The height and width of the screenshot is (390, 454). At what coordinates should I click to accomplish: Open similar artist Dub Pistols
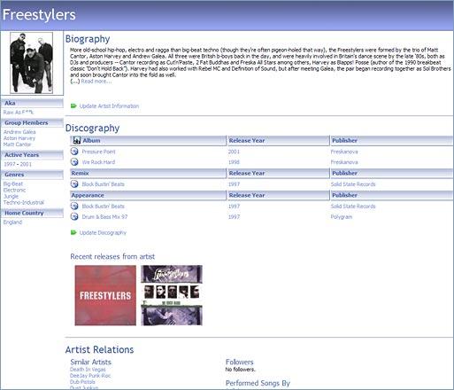[82, 382]
